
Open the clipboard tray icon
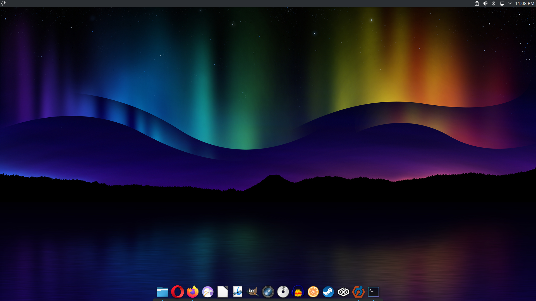tap(477, 3)
